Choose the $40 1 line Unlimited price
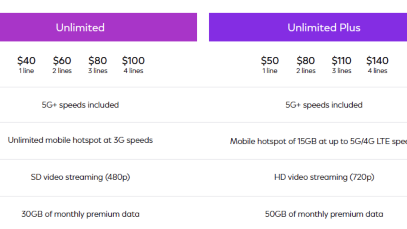The image size is (407, 229). click(x=26, y=61)
